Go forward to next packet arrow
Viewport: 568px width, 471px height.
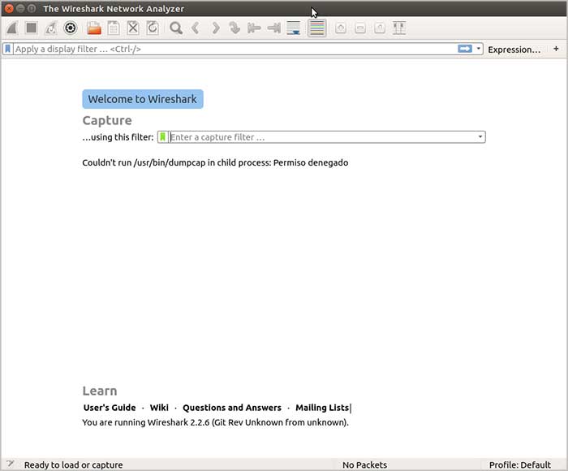[216, 28]
